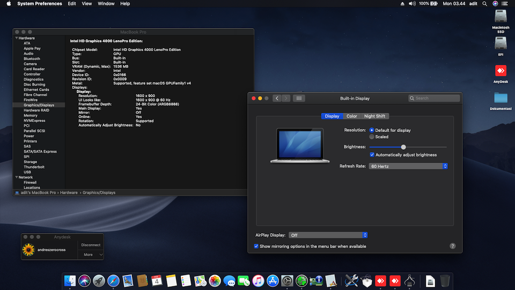Select USB in Hardware list
515x290 pixels.
pyautogui.click(x=27, y=172)
